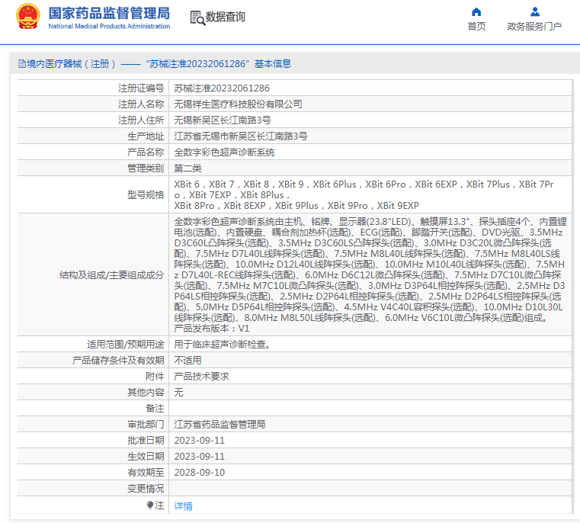
Task: Open the 详情 link in the 注 row
Action: coord(183,505)
